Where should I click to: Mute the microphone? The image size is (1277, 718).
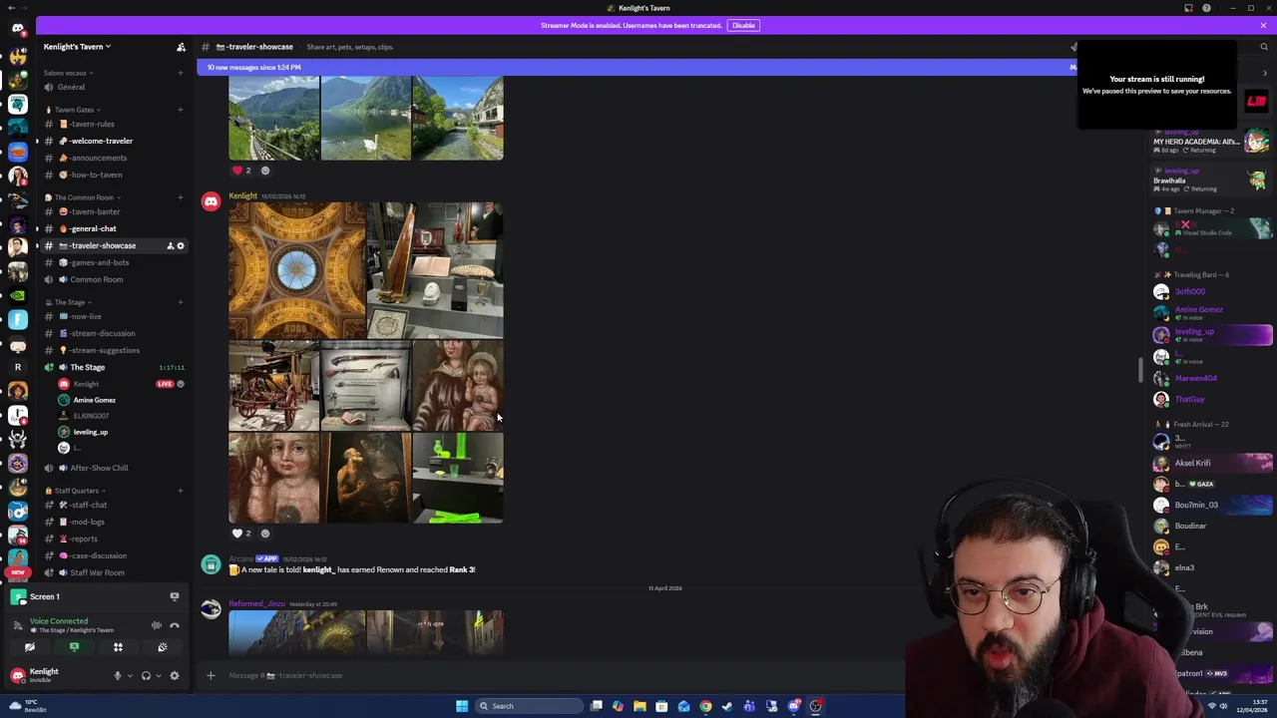117,676
